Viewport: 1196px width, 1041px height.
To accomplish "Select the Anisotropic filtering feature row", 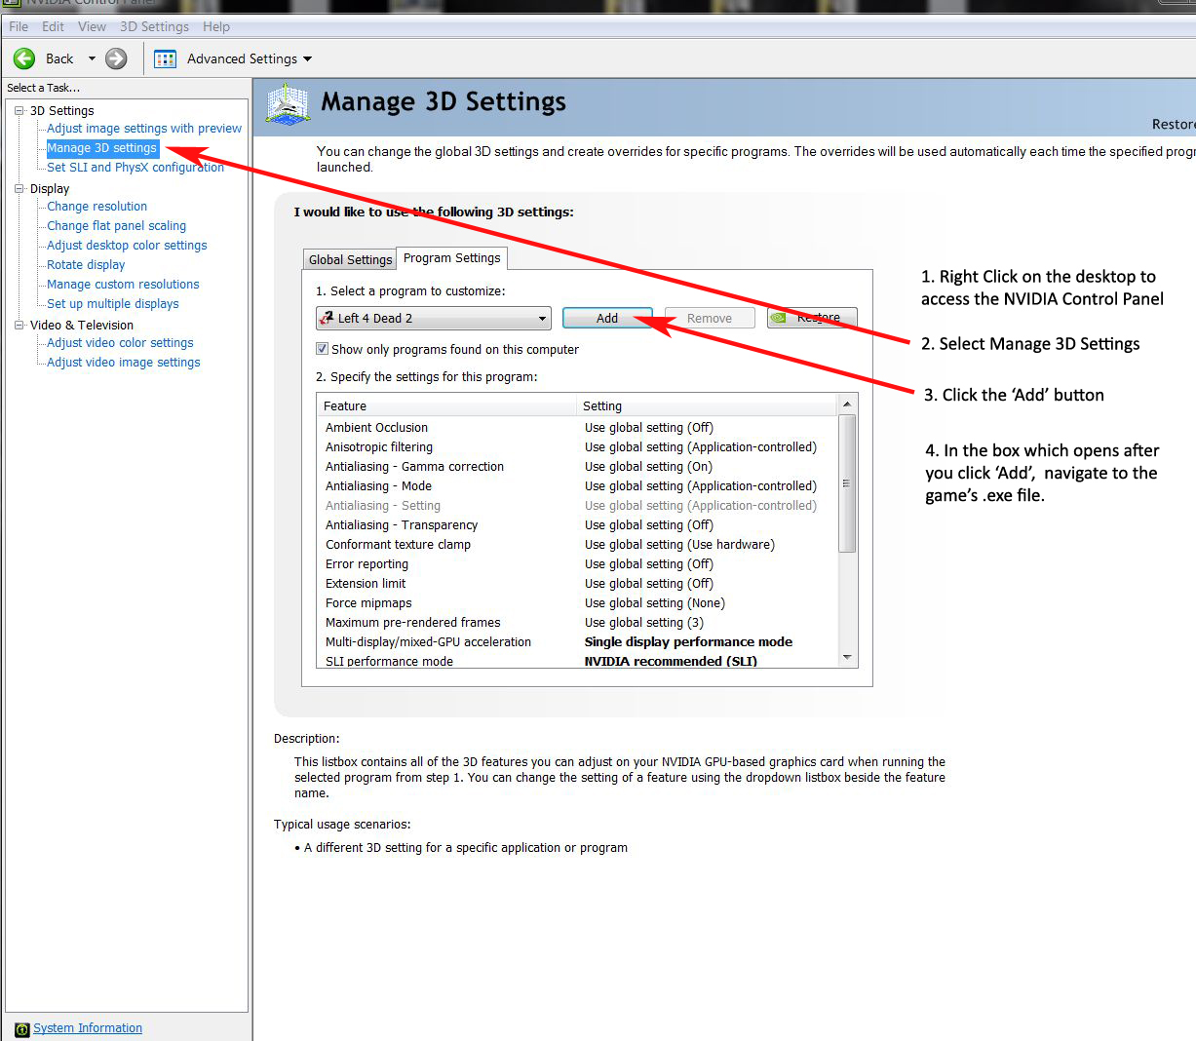I will 577,446.
